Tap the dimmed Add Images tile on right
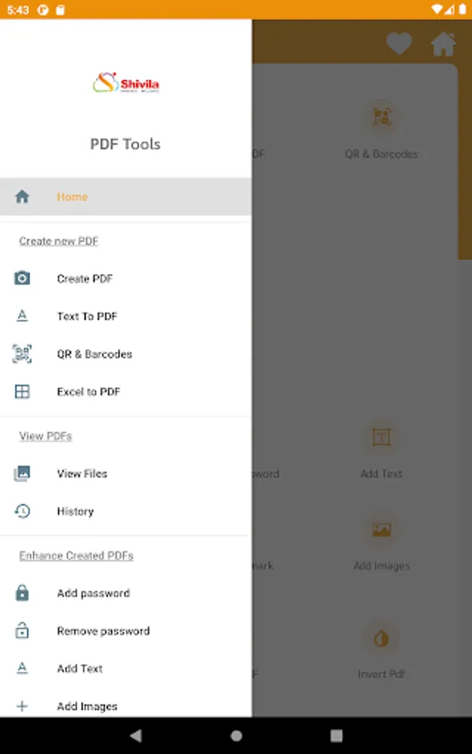 [x=381, y=544]
